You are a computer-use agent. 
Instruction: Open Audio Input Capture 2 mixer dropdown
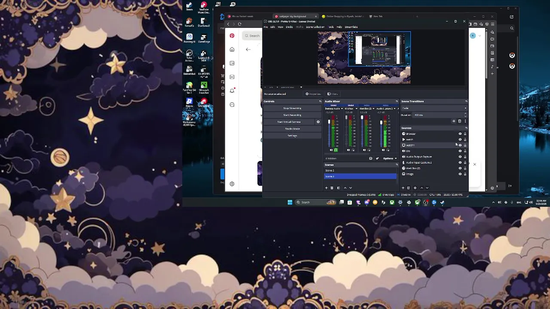(394, 109)
